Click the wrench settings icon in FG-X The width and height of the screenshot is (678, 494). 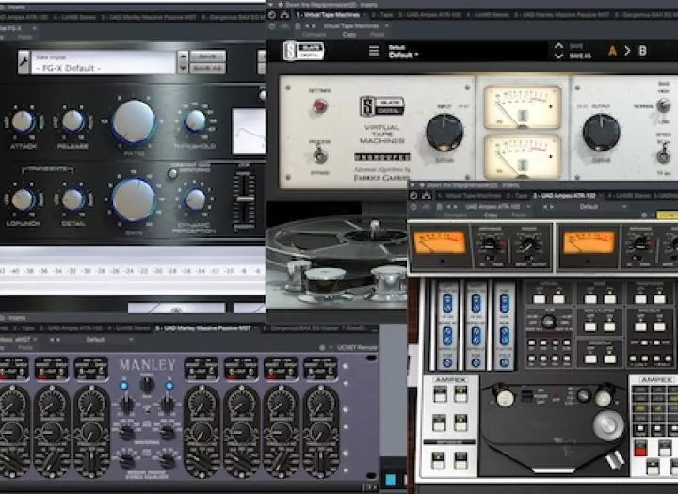click(24, 62)
